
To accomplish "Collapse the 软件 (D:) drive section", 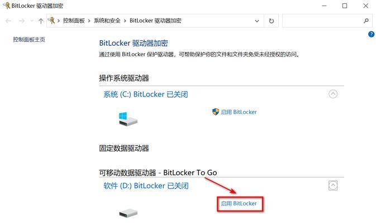I will coord(333,186).
